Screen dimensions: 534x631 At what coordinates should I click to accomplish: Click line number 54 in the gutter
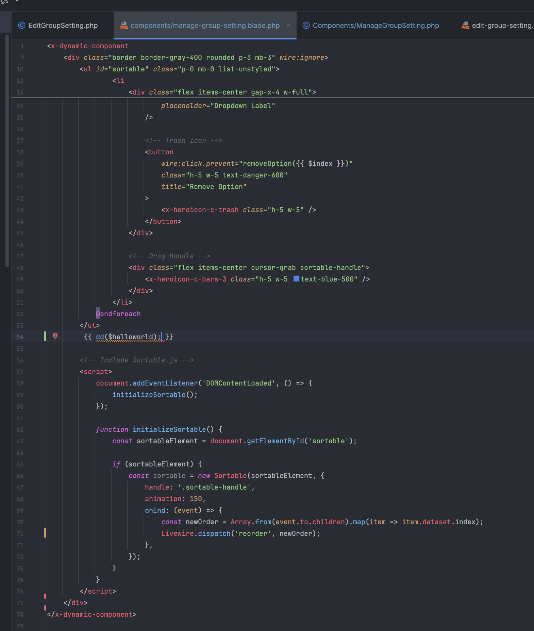click(20, 337)
